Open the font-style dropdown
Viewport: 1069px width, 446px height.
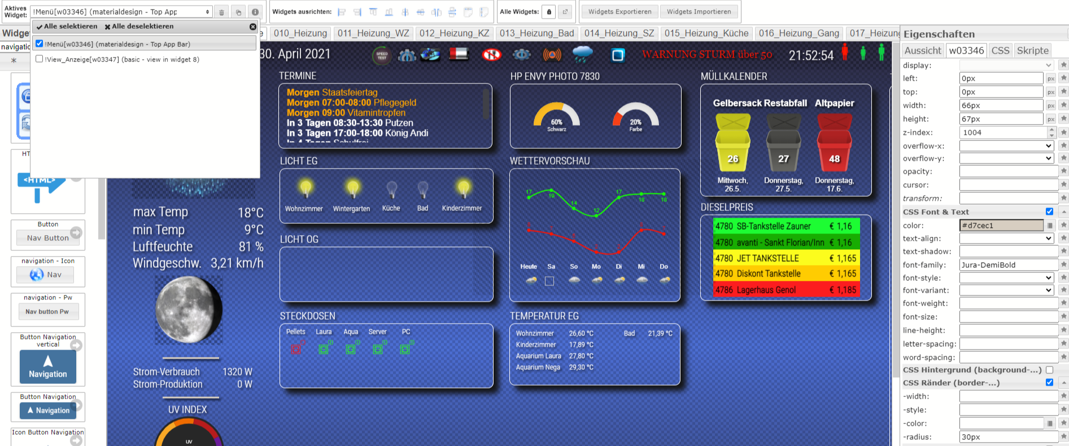click(x=1007, y=277)
